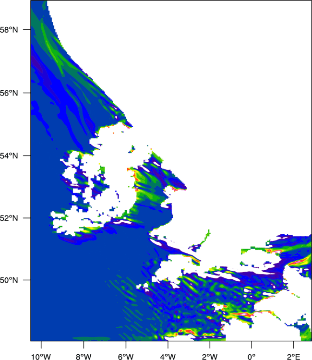Click the 10°W longitude label
Image resolution: width=312 pixels, height=360 pixels.
tap(41, 356)
